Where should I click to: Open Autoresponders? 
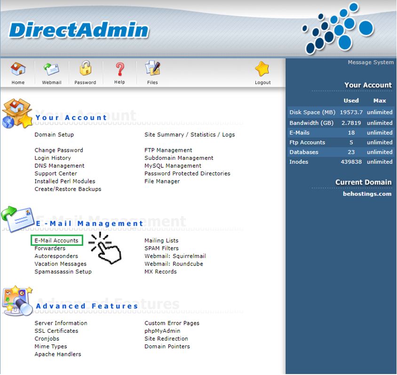click(56, 256)
